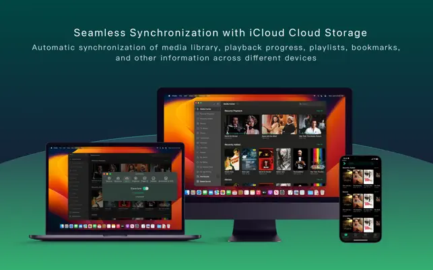The width and height of the screenshot is (433, 270).
Task: Tap the white poster in the phone's Recently Added row
Action: (368, 177)
